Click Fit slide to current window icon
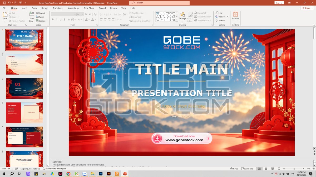Viewport: 316px width, 177px height. tap(314, 169)
